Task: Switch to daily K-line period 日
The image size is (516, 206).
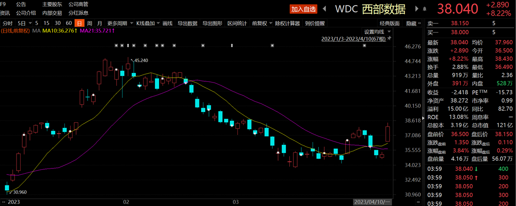Action: tap(79, 23)
